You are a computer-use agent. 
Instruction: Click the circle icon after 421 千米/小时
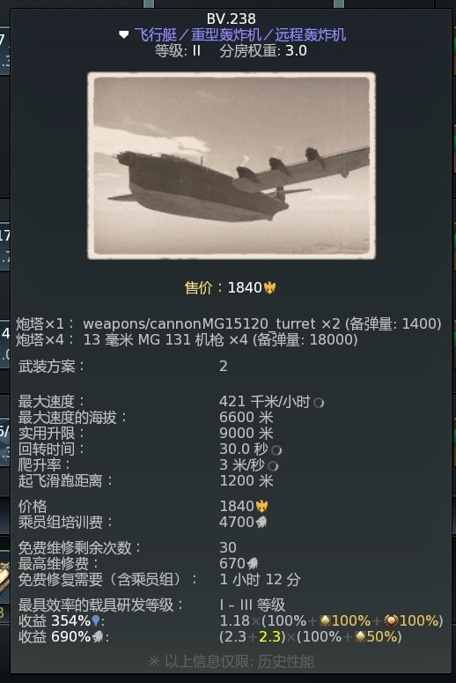(319, 403)
